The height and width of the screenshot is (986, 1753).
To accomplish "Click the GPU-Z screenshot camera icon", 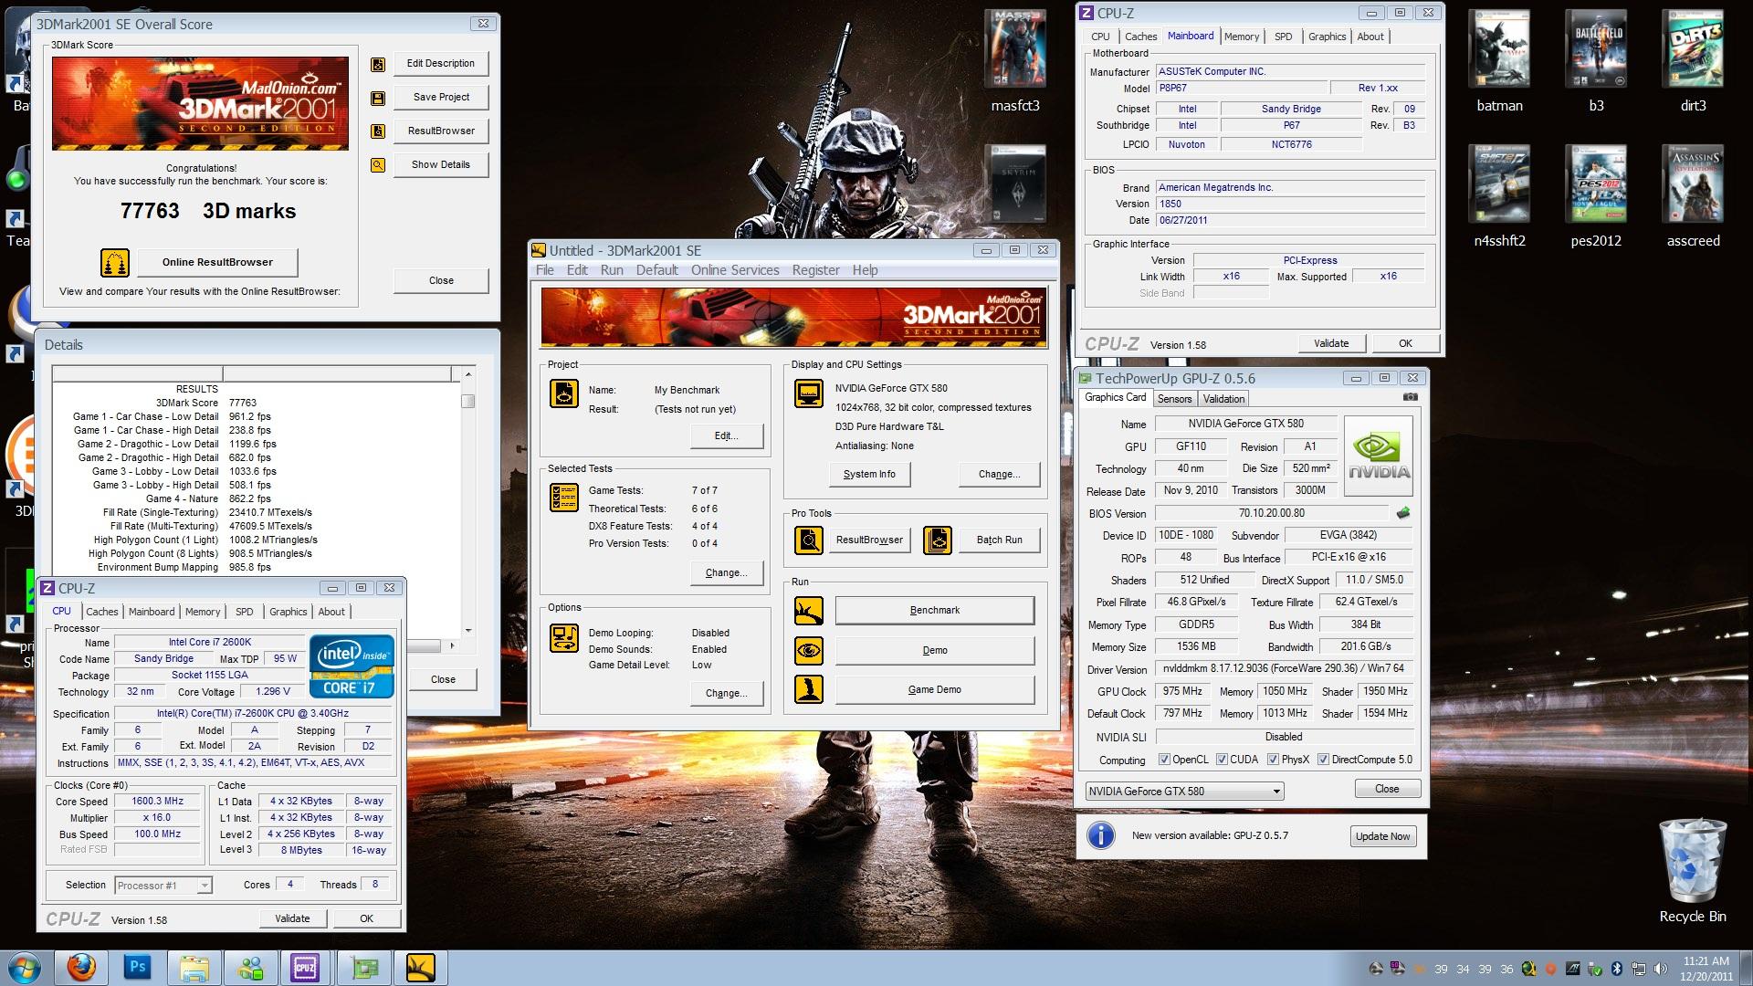I will [1411, 398].
